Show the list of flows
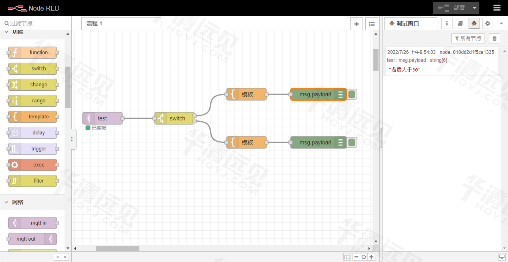The width and height of the screenshot is (508, 262). click(371, 24)
